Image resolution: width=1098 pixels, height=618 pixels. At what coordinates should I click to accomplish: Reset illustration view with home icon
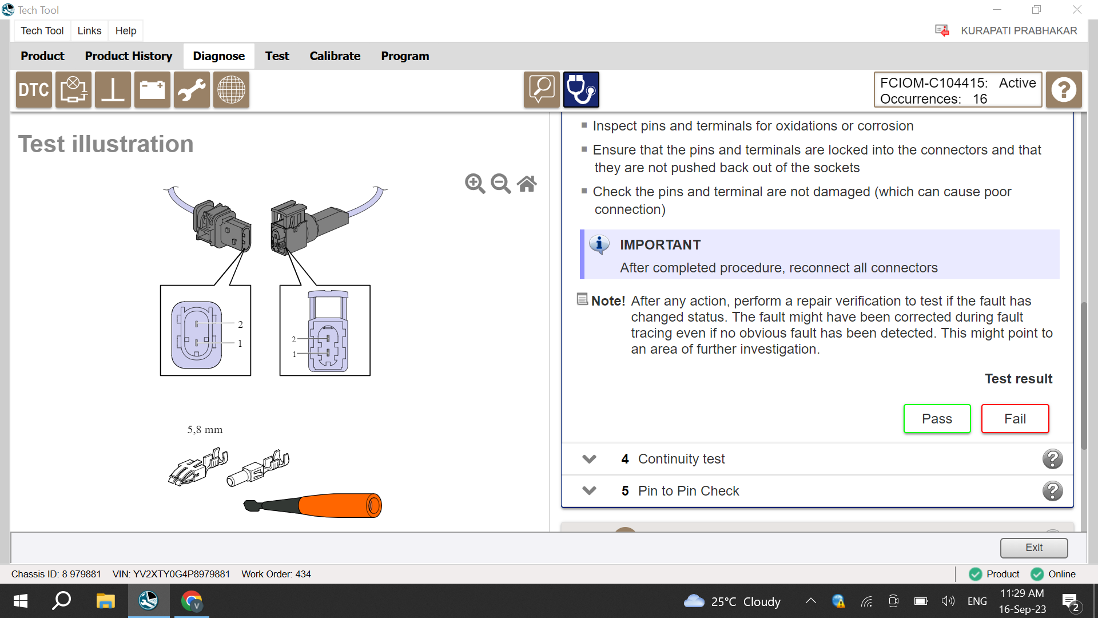(527, 184)
